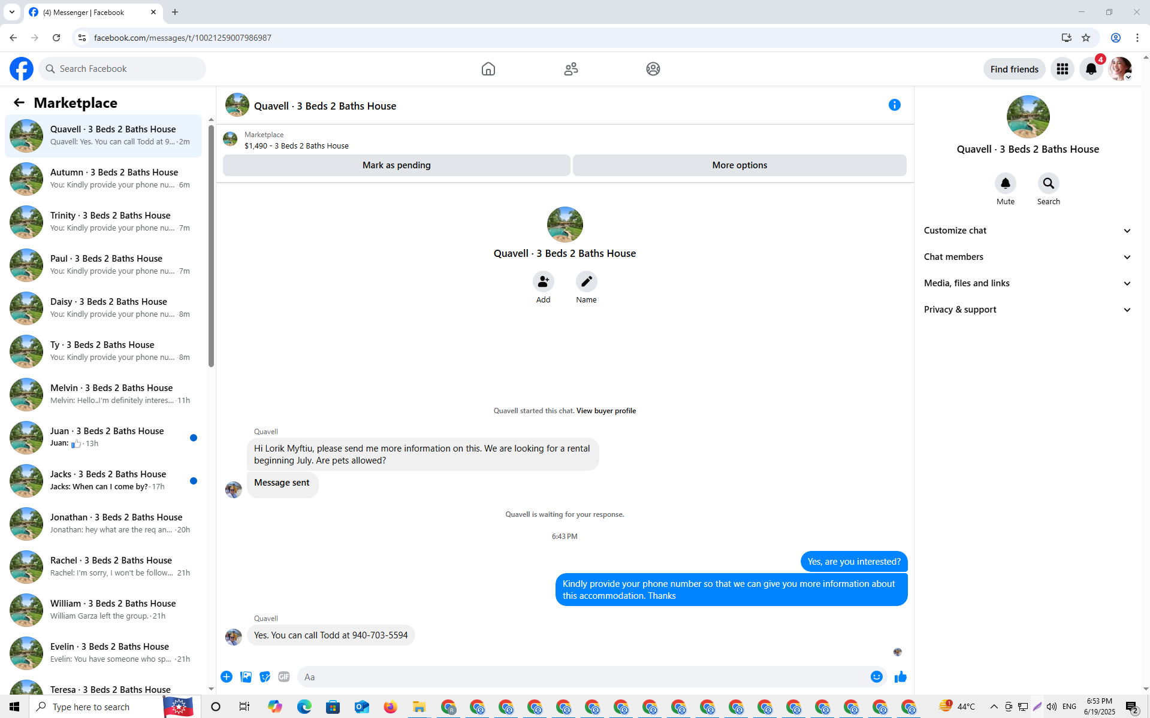The image size is (1150, 718).
Task: Click the Windows taskbar search box
Action: pos(96,707)
